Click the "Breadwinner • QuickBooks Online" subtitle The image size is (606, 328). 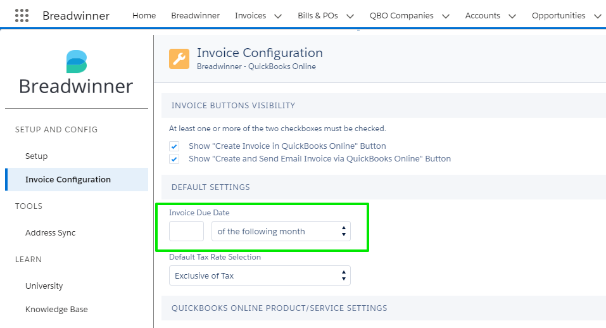coord(256,66)
